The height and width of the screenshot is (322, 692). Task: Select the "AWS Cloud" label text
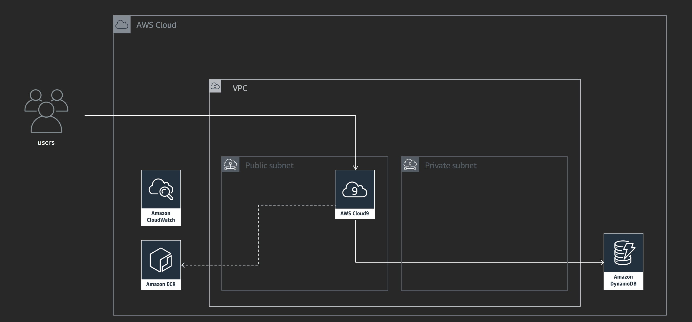pyautogui.click(x=156, y=25)
